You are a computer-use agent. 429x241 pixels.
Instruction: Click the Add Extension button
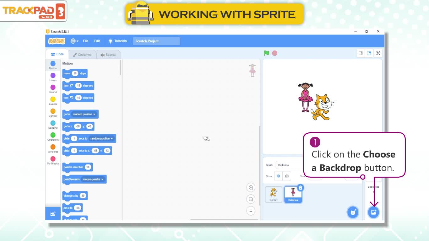click(53, 213)
